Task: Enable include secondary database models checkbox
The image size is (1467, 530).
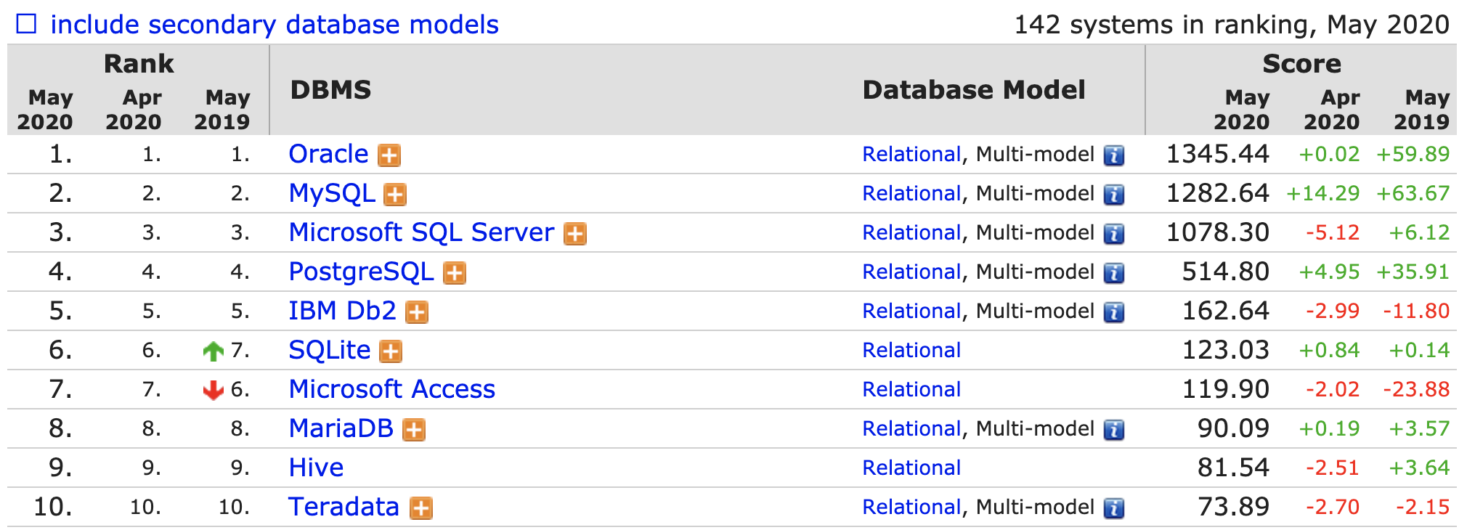Action: tap(26, 25)
